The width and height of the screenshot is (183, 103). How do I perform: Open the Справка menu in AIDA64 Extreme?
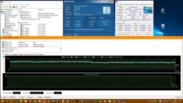tap(27, 5)
